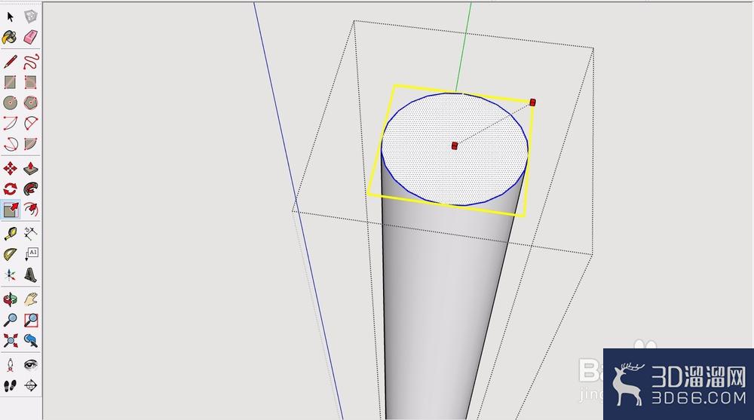Choose the Paint Bucket tool
Screen dimensions: 754x420
[10, 38]
